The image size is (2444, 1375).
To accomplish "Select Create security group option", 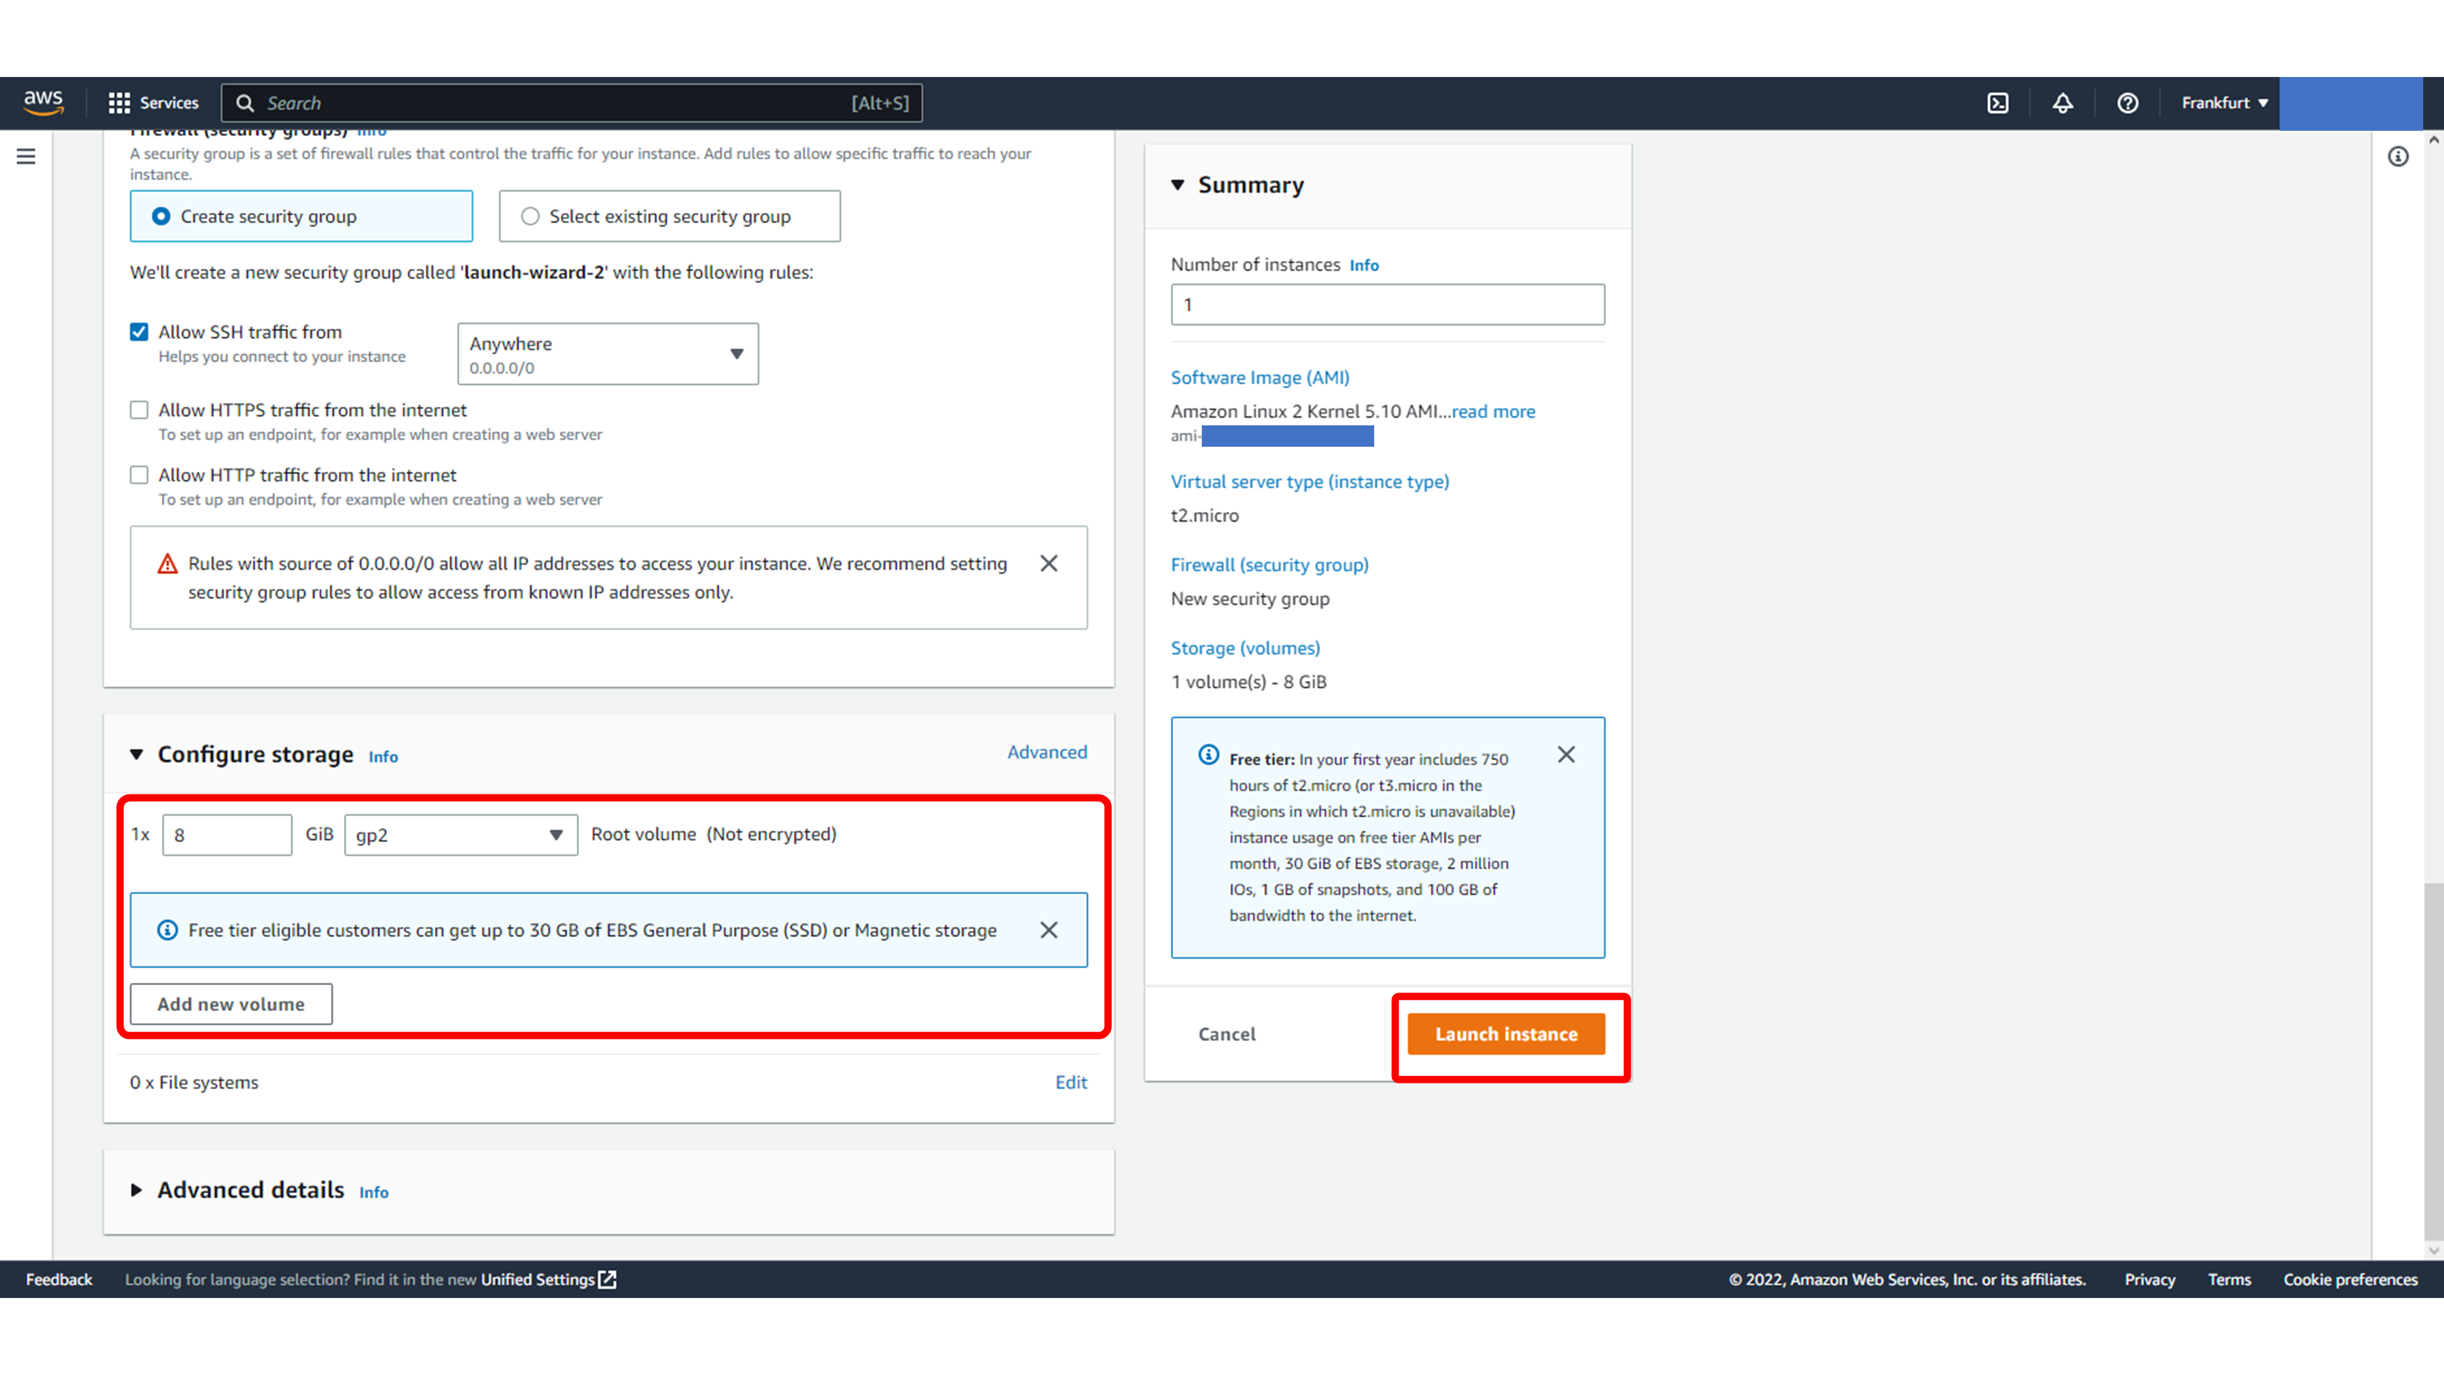I will tap(301, 216).
